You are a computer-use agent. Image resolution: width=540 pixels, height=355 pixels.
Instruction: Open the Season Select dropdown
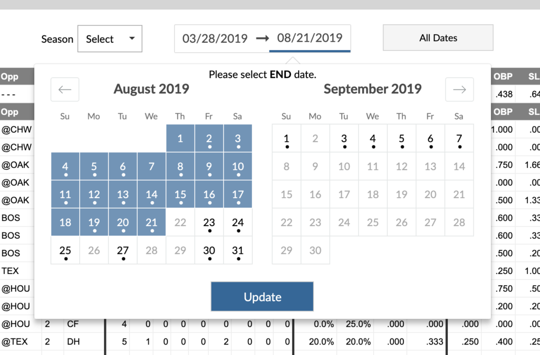pos(110,39)
